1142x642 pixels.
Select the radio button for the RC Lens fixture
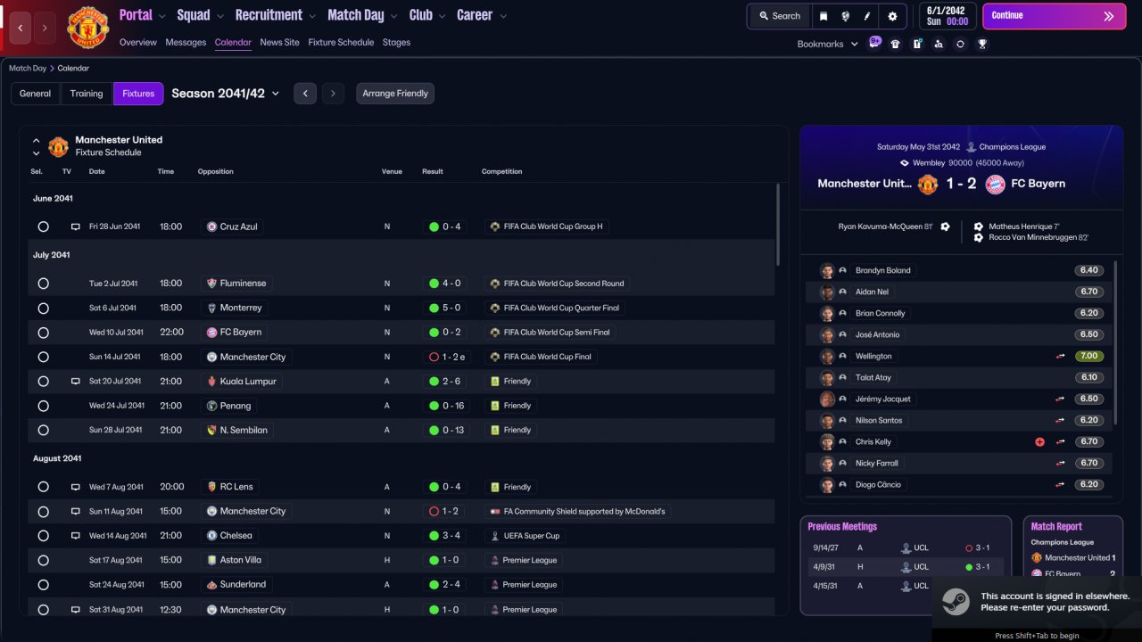pyautogui.click(x=43, y=487)
